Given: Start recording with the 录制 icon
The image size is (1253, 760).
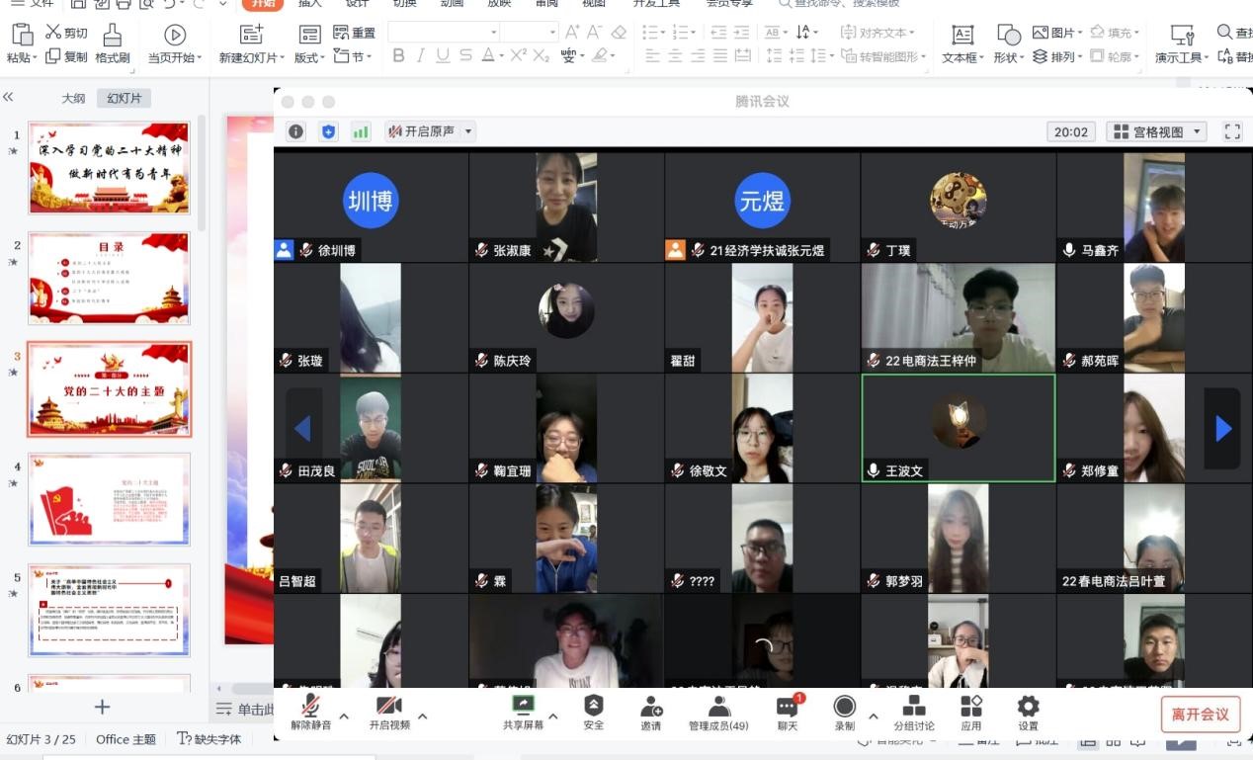Looking at the screenshot, I should [x=844, y=706].
